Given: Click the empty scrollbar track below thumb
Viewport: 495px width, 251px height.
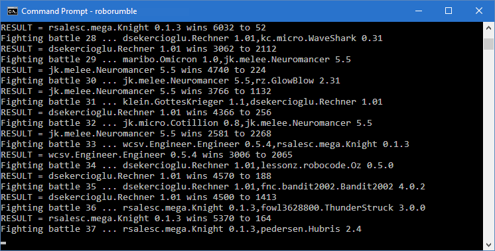Looking at the screenshot, I should 488,144.
